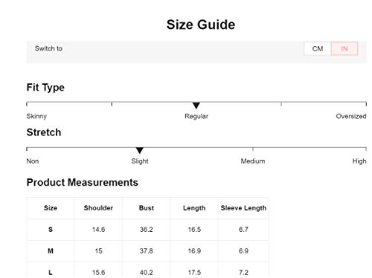Click the Length column header
The image size is (372, 278).
[x=194, y=208]
